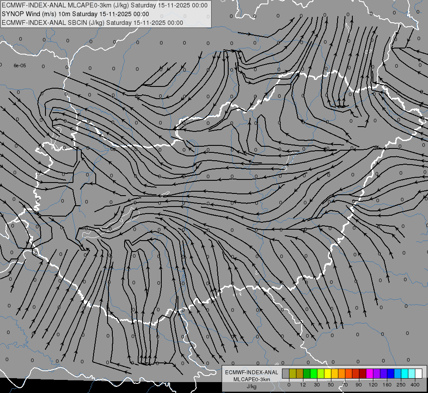428x393 pixels.
Task: Click the purple legend swatch
Action: [377, 373]
